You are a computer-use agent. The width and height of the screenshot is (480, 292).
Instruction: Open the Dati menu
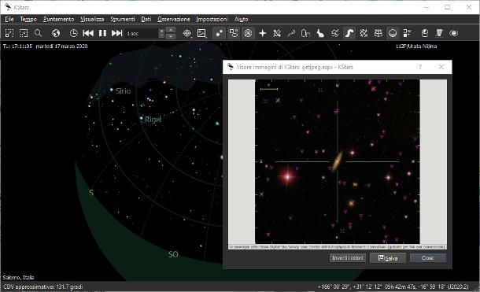pos(146,19)
